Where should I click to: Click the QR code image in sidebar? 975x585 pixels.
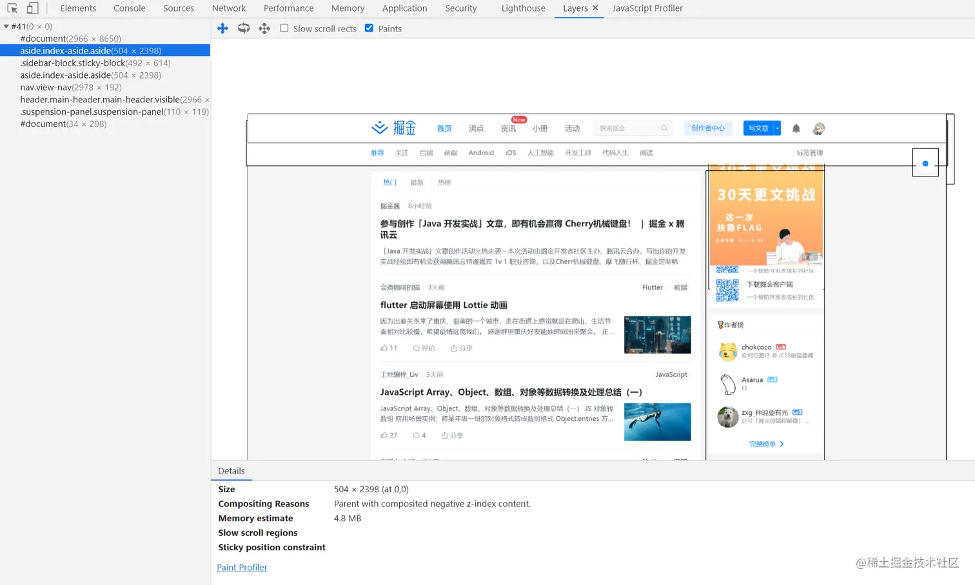pos(727,291)
